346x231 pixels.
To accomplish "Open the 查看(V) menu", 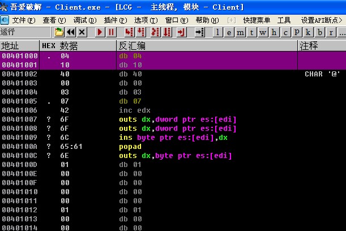I will click(54, 20).
